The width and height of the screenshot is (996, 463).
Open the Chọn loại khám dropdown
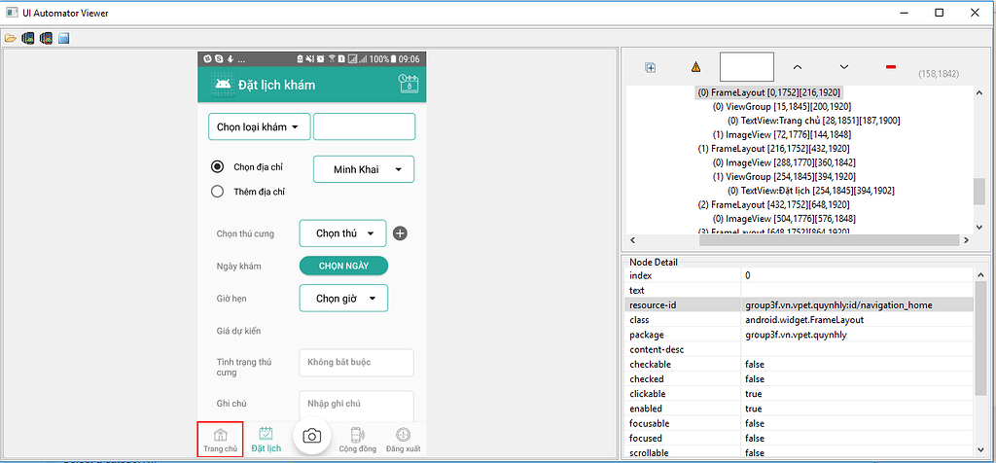coord(259,126)
